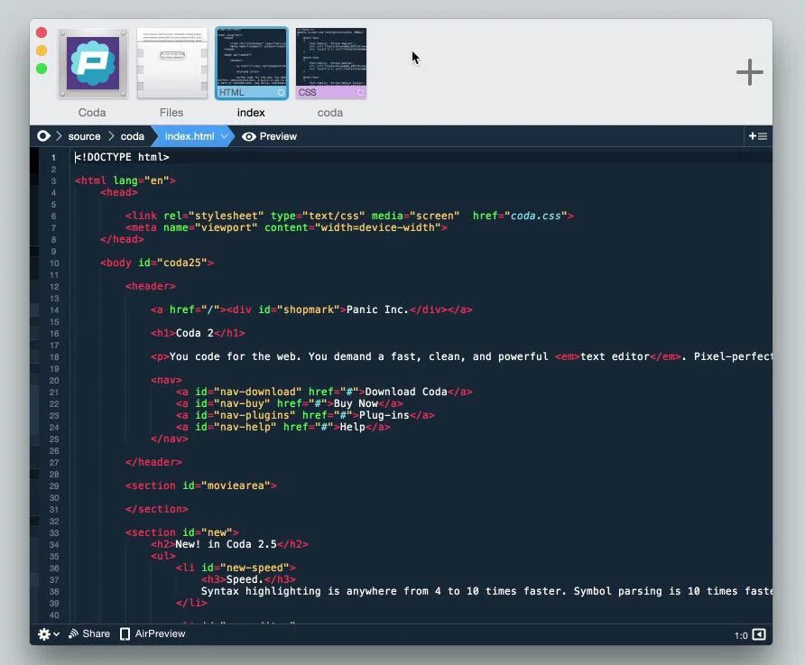
Task: Switch to the Files tab thumbnail
Action: (x=172, y=63)
